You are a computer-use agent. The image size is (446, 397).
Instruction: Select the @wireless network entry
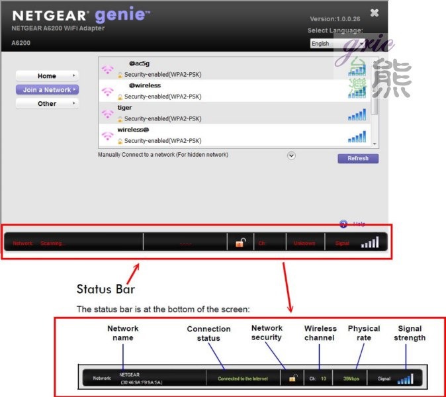click(x=234, y=91)
